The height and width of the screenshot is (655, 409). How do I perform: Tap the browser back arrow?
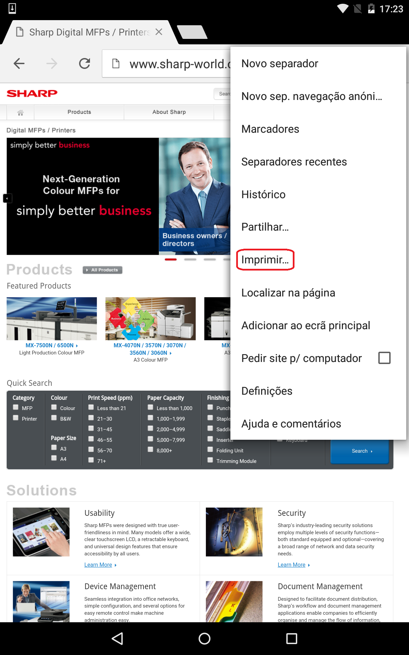click(19, 63)
